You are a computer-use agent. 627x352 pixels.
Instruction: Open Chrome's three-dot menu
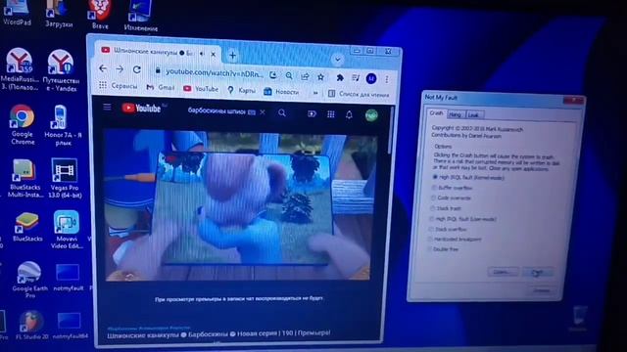pyautogui.click(x=387, y=79)
